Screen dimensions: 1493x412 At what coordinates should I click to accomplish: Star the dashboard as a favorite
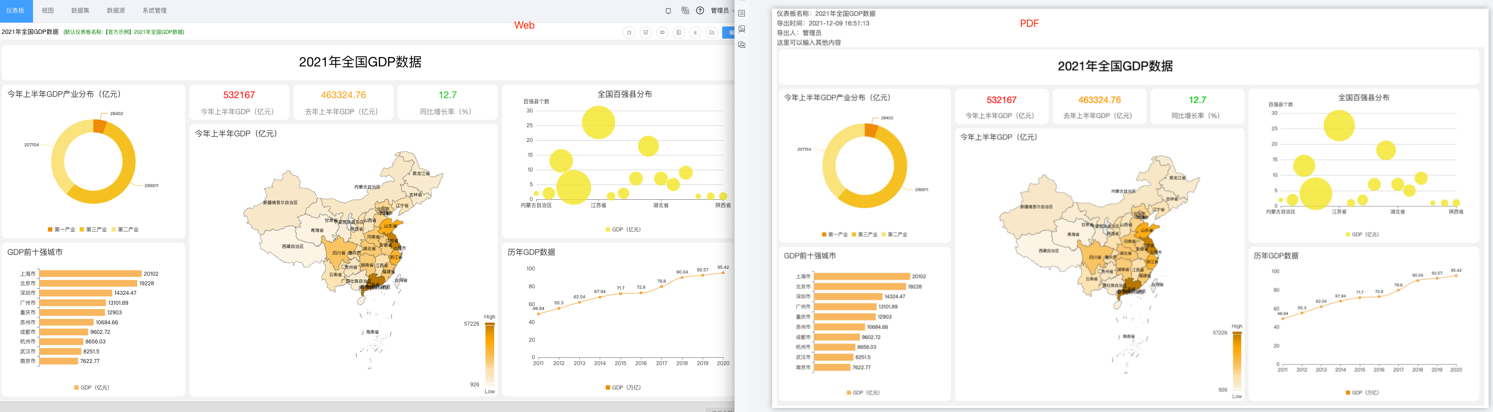click(x=629, y=33)
